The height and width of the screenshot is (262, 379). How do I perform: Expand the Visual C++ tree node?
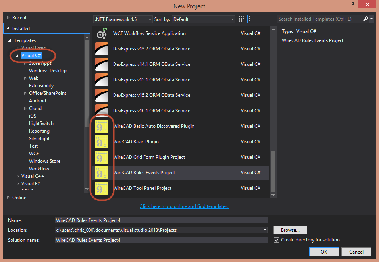(x=17, y=176)
